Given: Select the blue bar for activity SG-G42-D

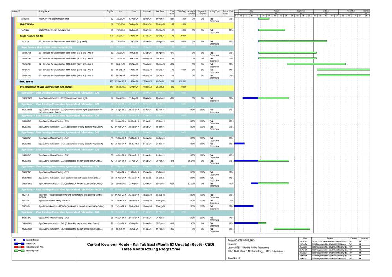Looking at the screenshot, I should point(240,143).
